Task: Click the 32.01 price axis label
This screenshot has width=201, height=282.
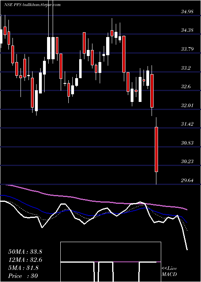Action: pyautogui.click(x=187, y=106)
